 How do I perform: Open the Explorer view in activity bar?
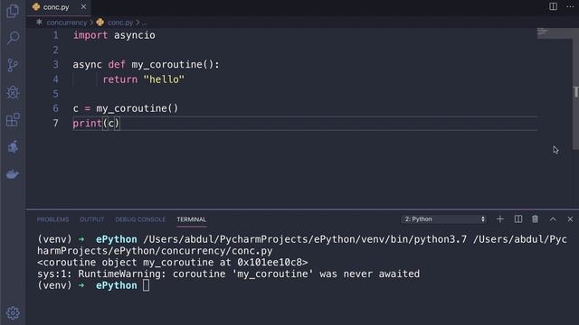13,11
